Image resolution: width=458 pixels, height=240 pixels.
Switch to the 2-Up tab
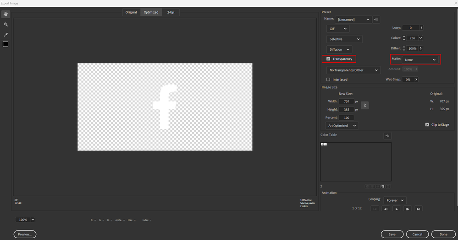[171, 12]
